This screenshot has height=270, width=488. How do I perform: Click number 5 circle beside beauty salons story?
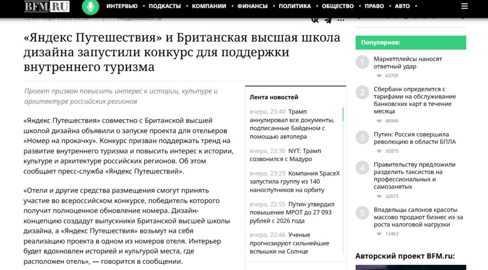(362, 213)
